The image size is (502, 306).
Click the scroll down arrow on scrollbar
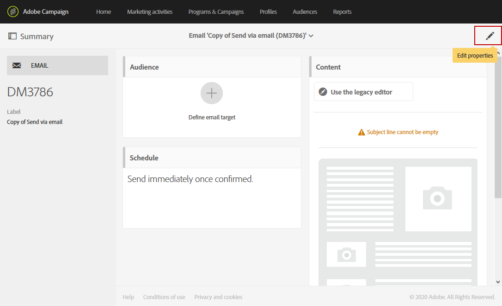[x=498, y=282]
